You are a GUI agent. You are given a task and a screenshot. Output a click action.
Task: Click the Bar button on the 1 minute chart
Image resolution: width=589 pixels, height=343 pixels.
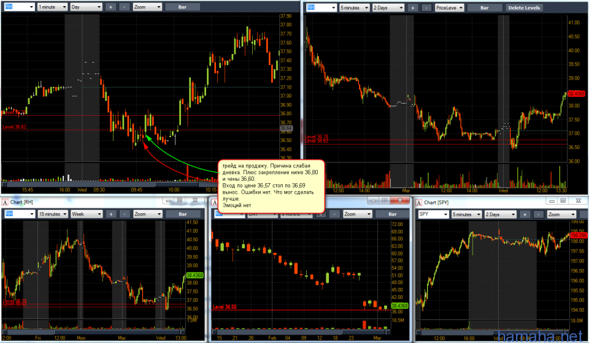(x=182, y=7)
